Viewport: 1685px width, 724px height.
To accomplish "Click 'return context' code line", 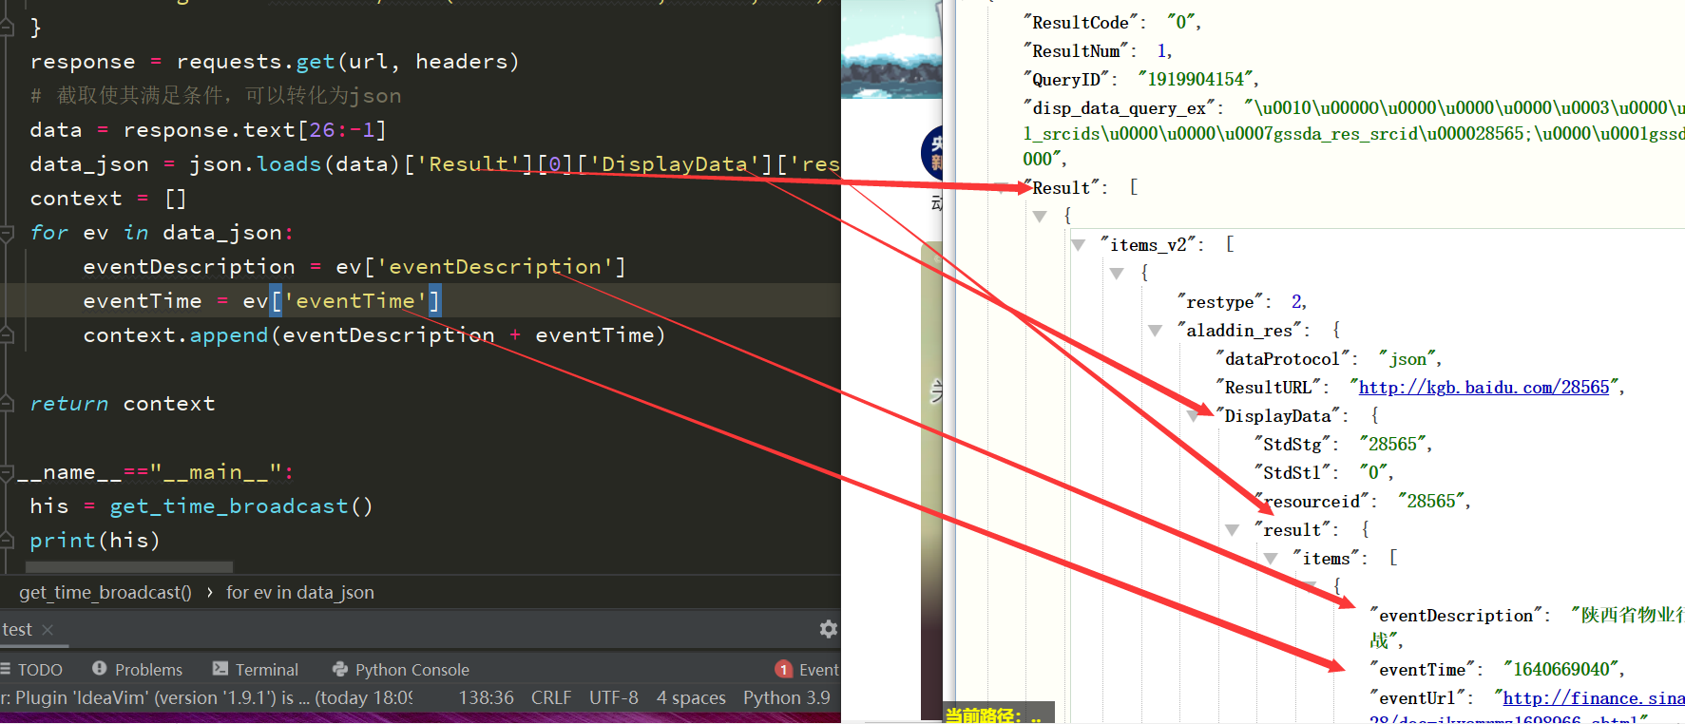I will (123, 404).
